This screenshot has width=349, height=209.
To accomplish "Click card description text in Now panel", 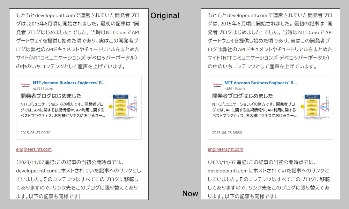I will tap(254, 110).
